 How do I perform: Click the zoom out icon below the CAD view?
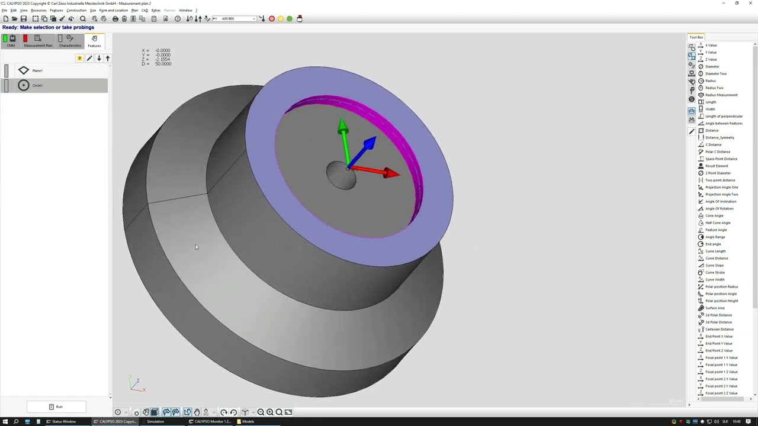(x=261, y=412)
